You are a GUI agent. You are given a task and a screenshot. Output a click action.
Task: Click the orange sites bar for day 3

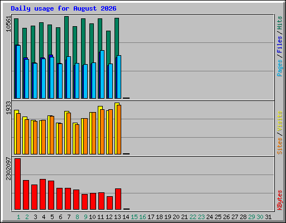35,138
